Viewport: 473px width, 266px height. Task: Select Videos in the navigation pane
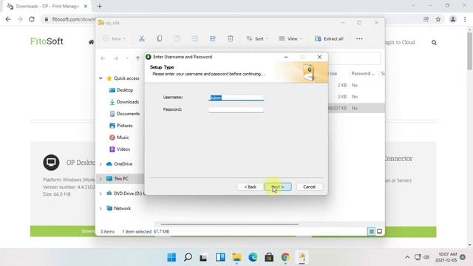123,149
